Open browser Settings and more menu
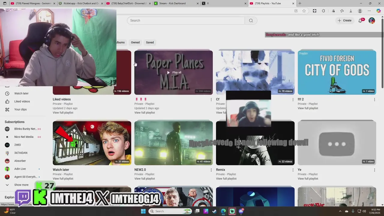This screenshot has width=384, height=216. pos(369,11)
